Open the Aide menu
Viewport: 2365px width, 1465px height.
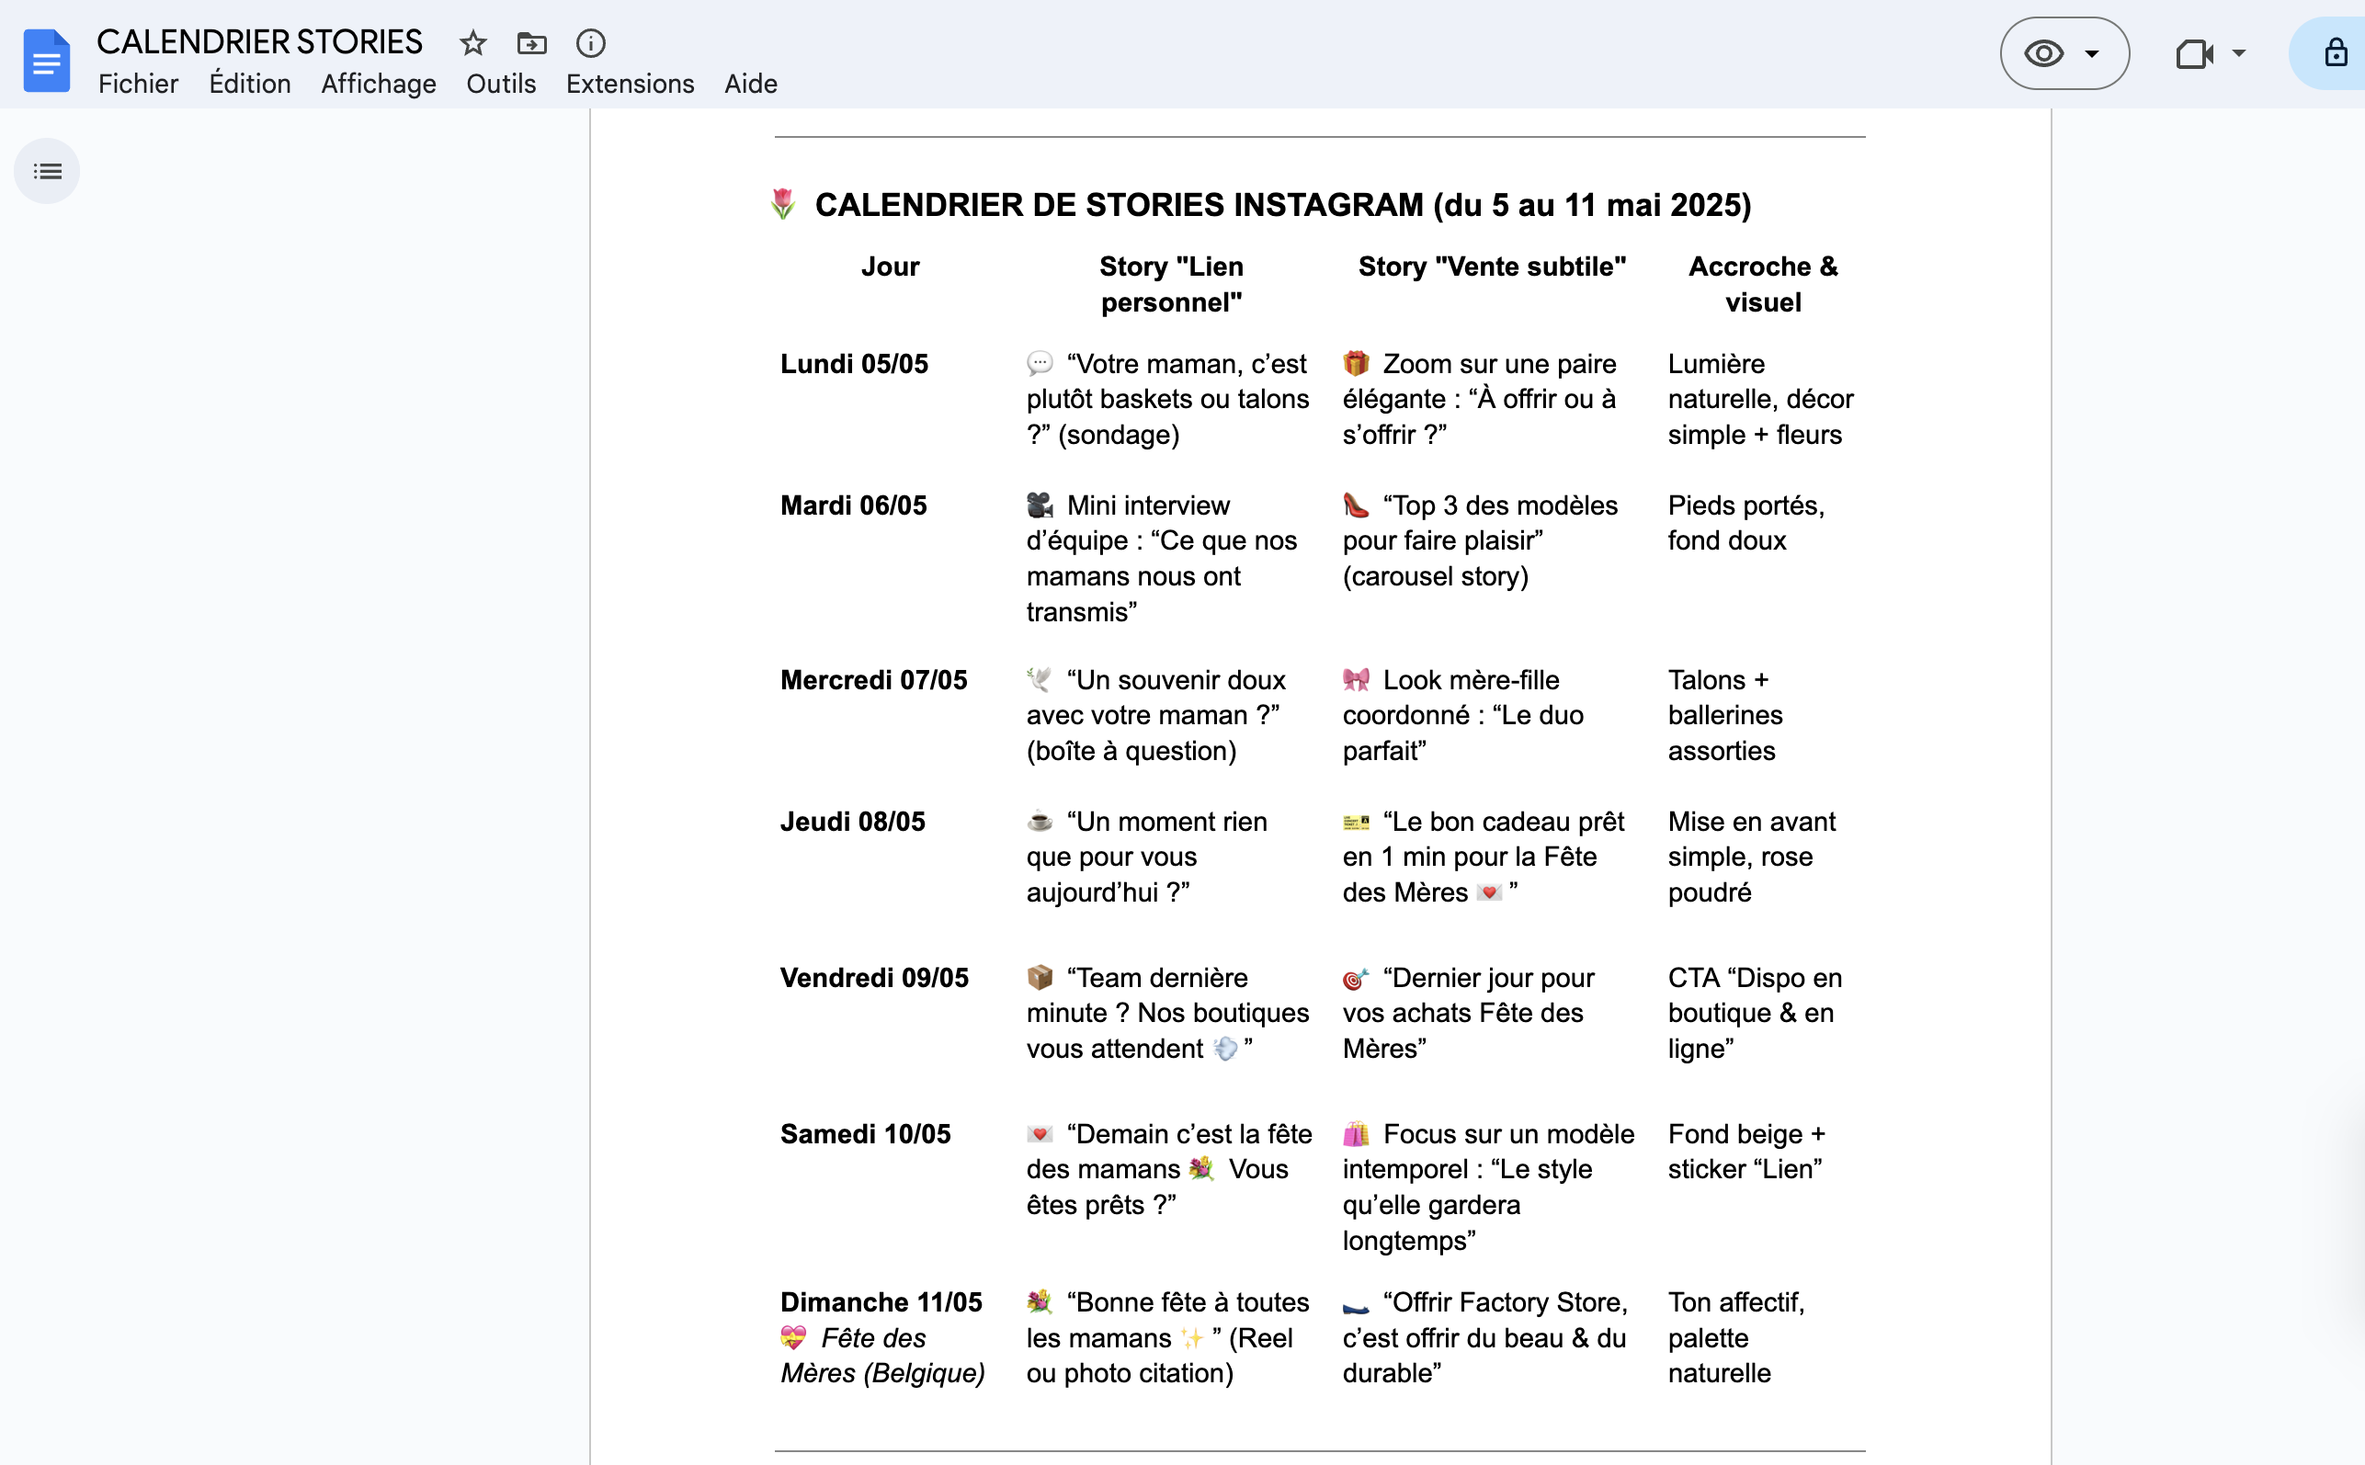pos(751,85)
